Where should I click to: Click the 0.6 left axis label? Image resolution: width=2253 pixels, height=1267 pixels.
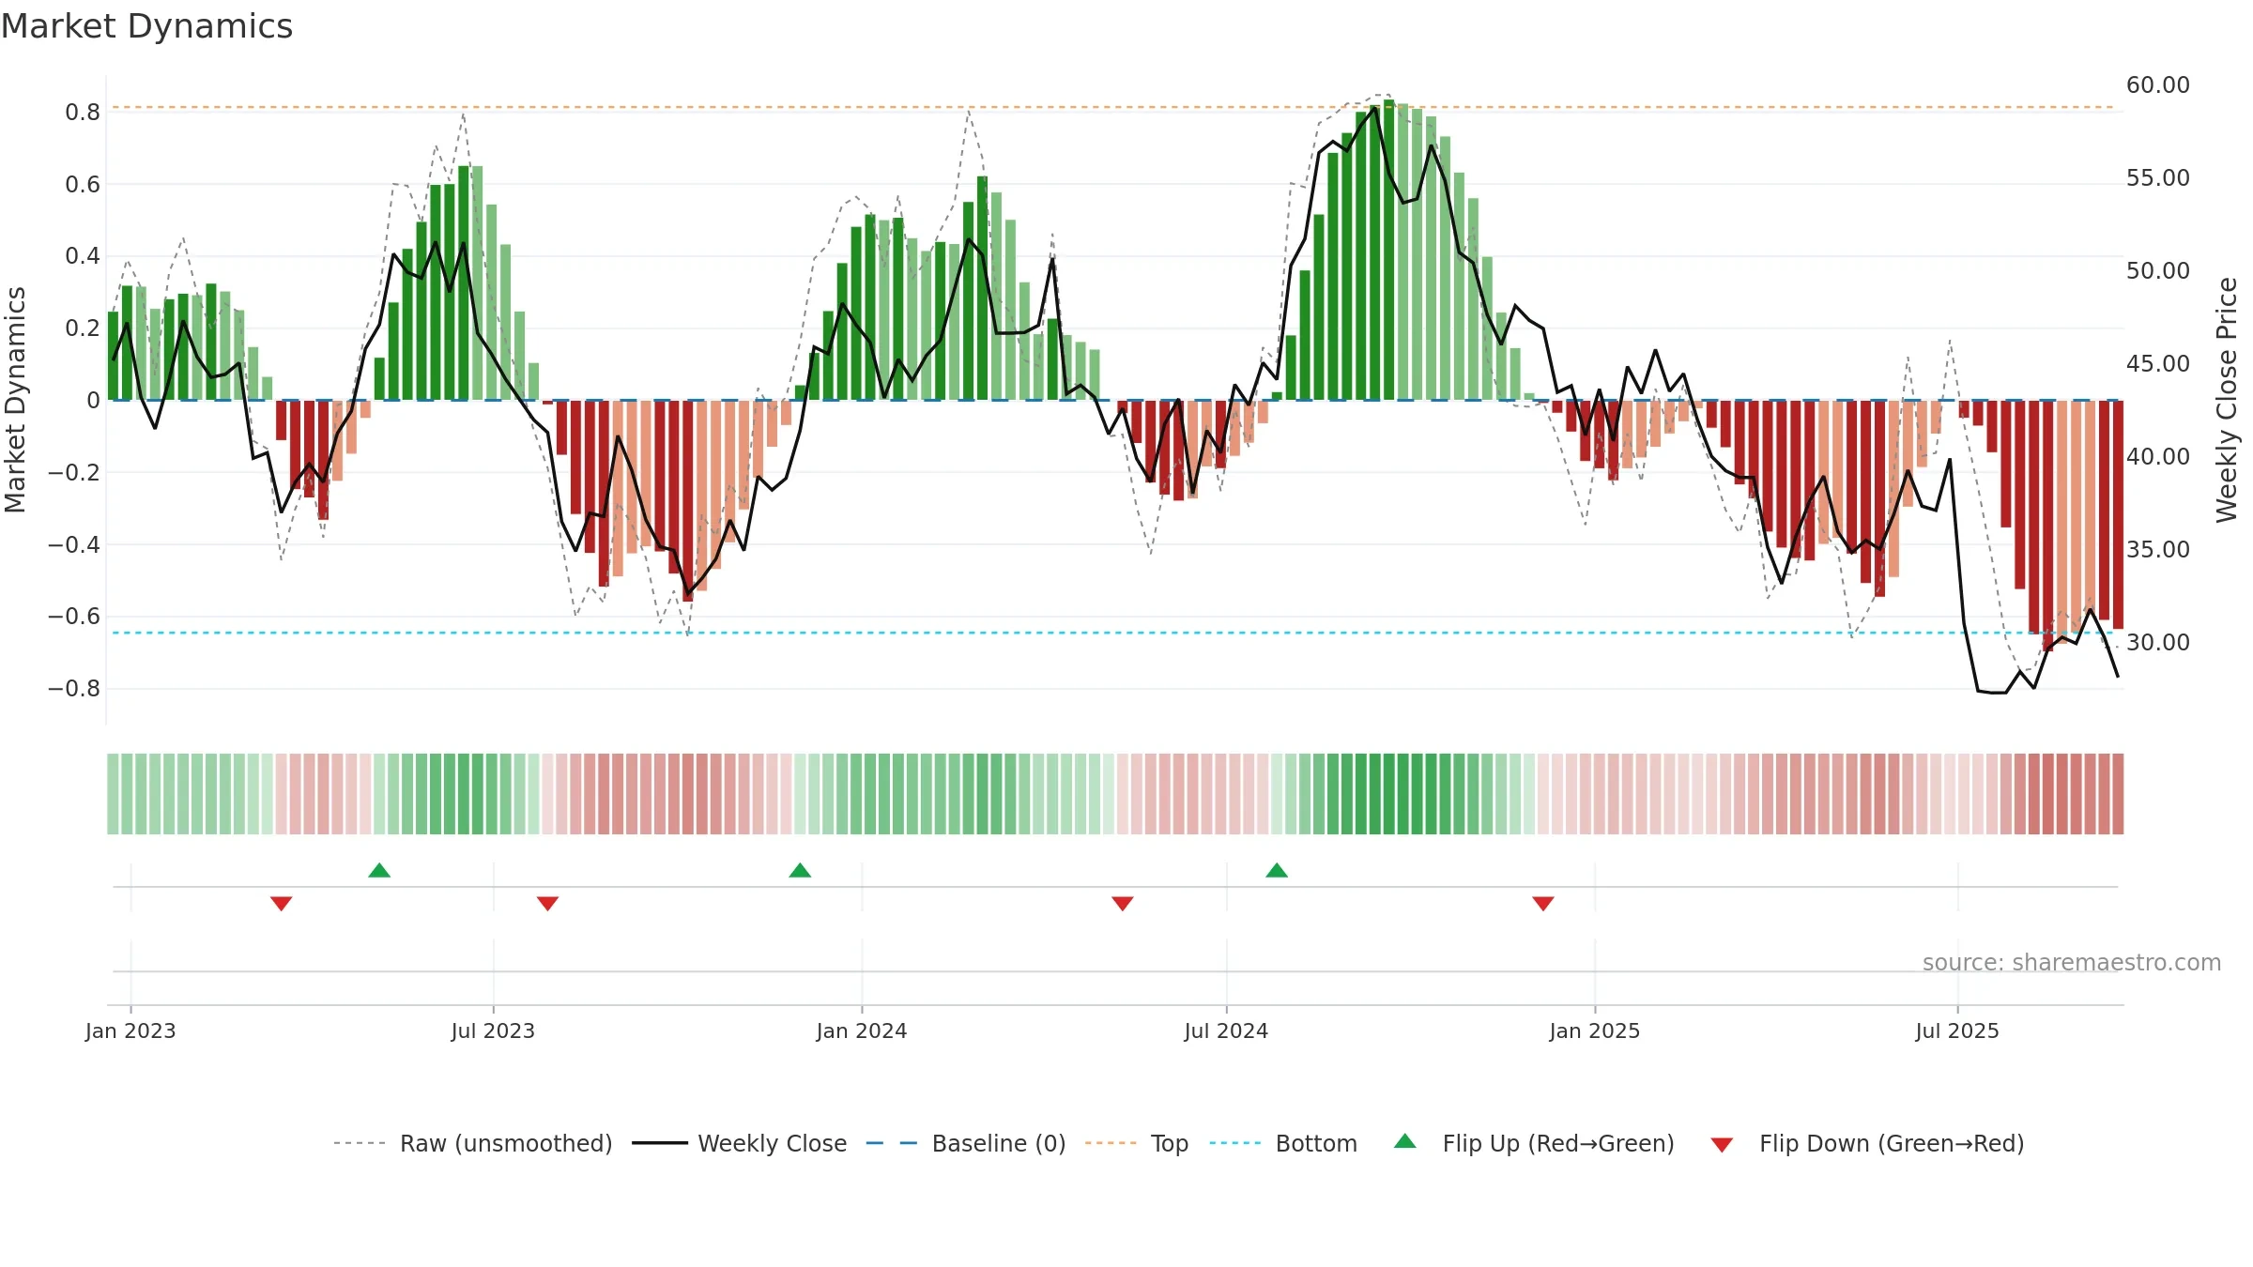click(83, 184)
